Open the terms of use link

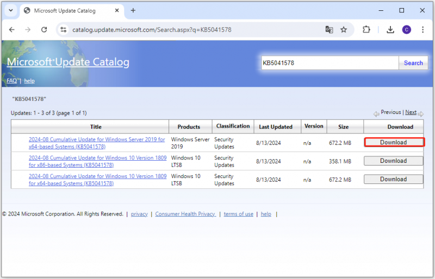[x=238, y=214]
